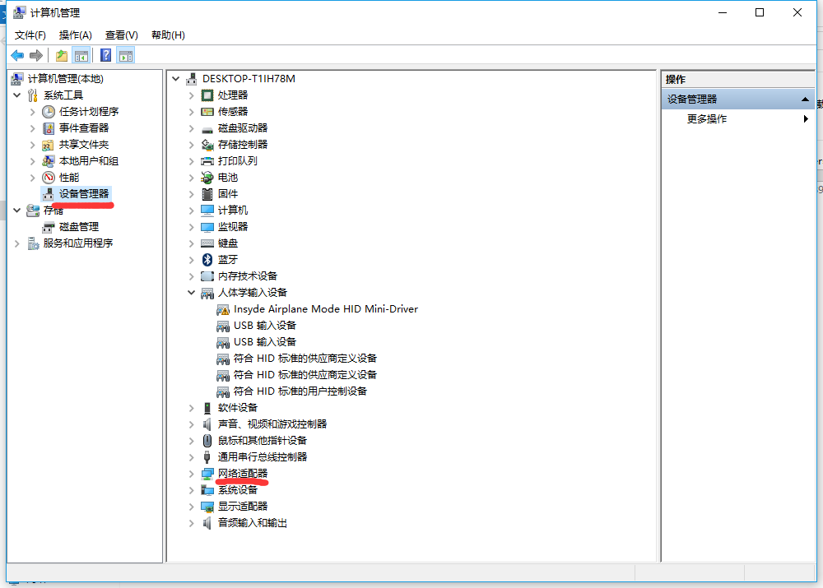Image resolution: width=823 pixels, height=588 pixels.
Task: Click the Back arrow toolbar icon
Action: 17,55
